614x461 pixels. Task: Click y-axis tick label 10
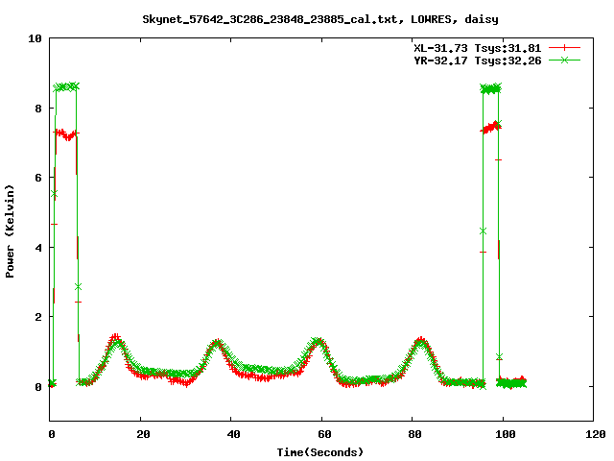point(35,38)
